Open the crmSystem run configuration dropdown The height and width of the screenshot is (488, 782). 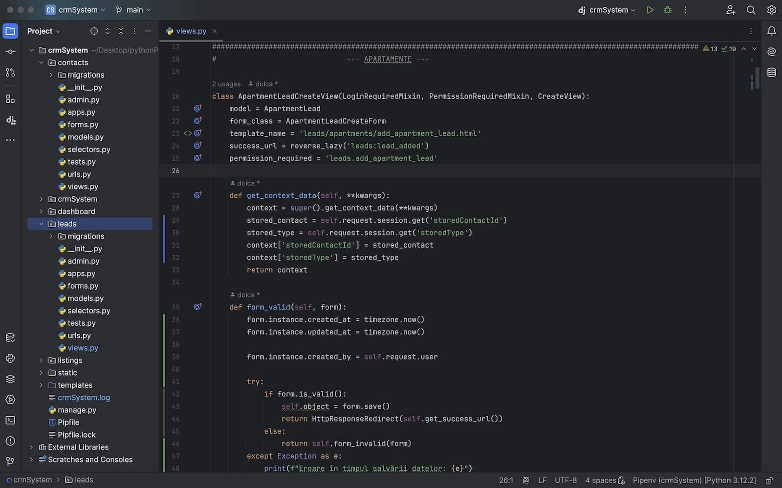click(x=608, y=10)
